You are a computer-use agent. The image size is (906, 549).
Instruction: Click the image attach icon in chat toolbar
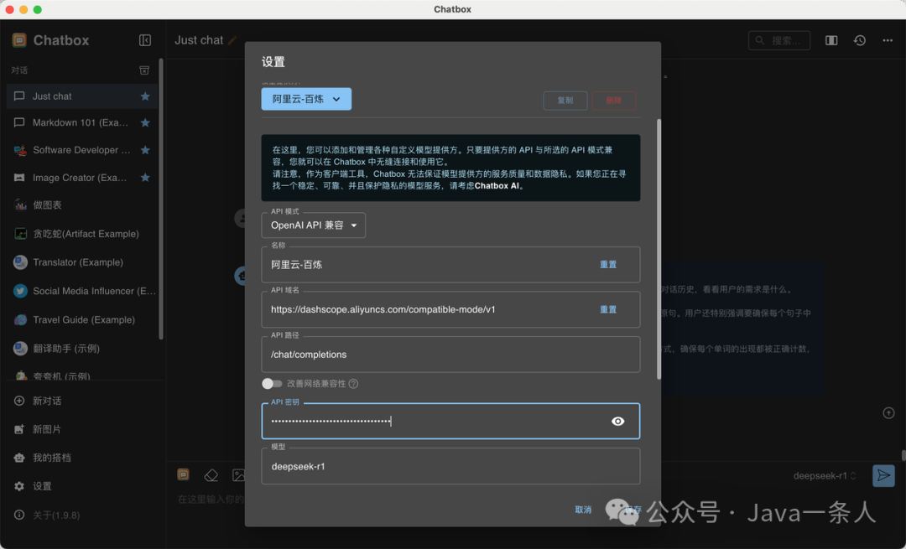click(x=238, y=475)
